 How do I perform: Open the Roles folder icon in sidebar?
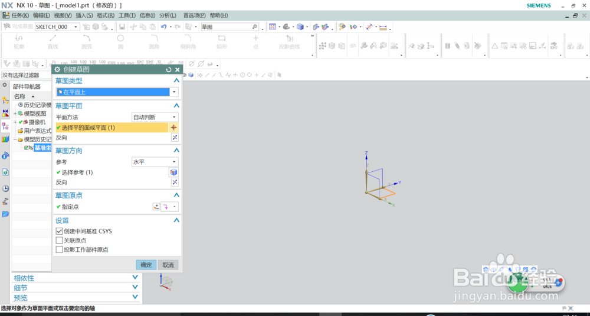5,214
